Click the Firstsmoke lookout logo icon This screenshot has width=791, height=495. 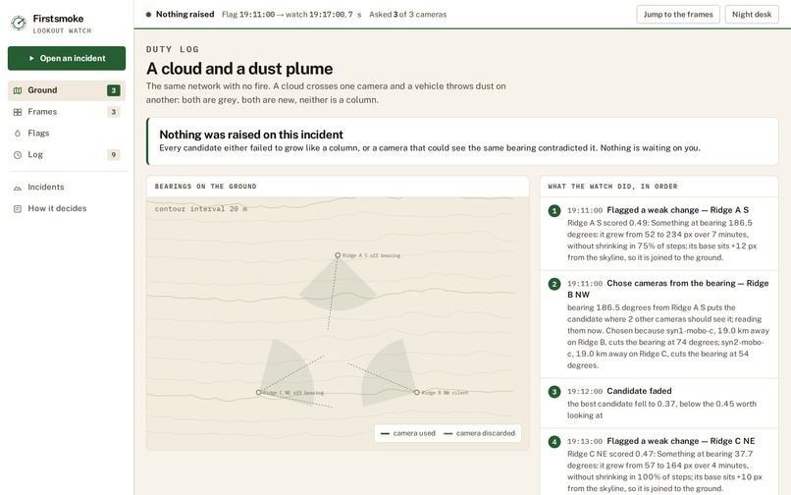click(19, 23)
